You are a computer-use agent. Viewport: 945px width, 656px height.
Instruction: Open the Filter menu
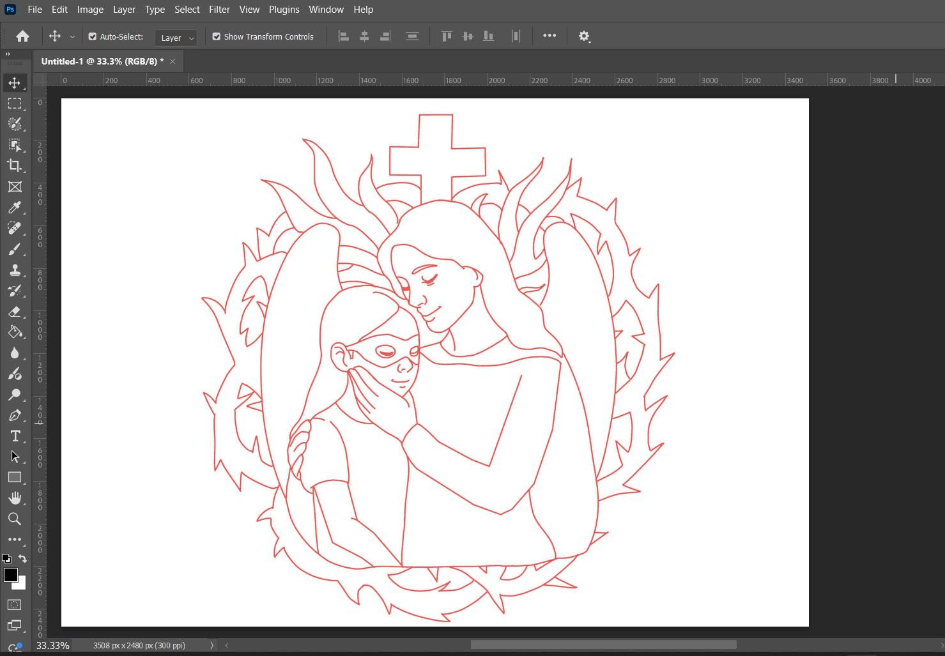click(x=219, y=10)
